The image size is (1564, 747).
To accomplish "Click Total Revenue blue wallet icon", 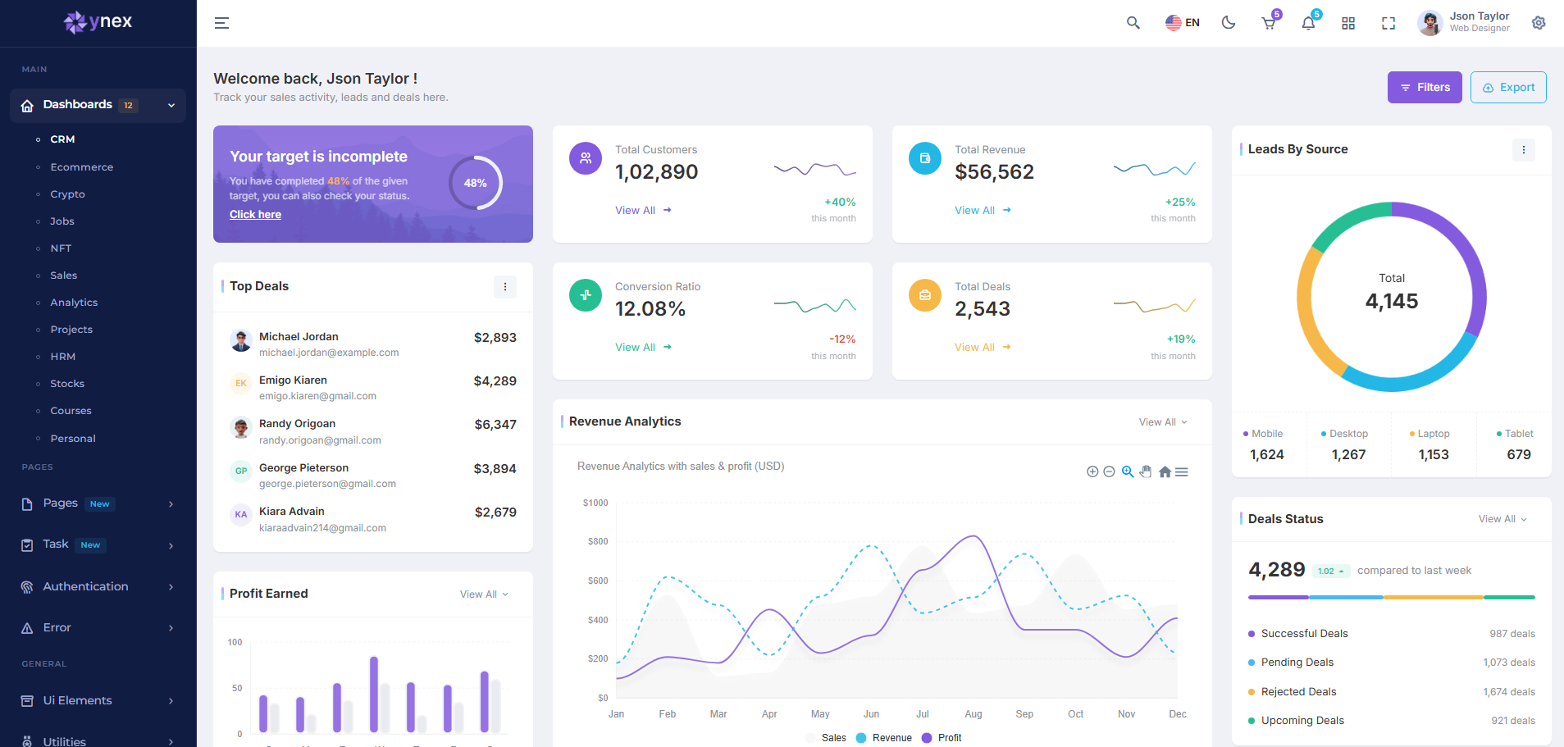I will coord(925,158).
